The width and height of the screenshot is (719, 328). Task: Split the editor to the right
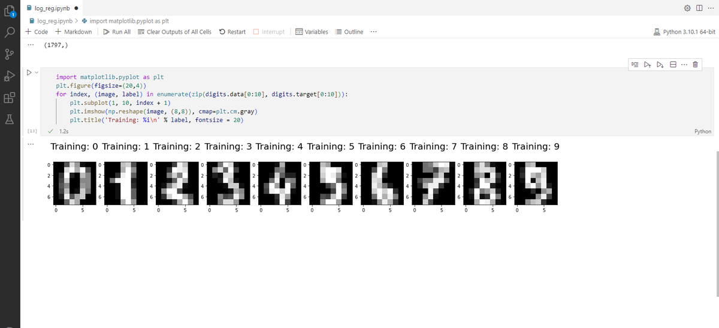tap(698, 8)
